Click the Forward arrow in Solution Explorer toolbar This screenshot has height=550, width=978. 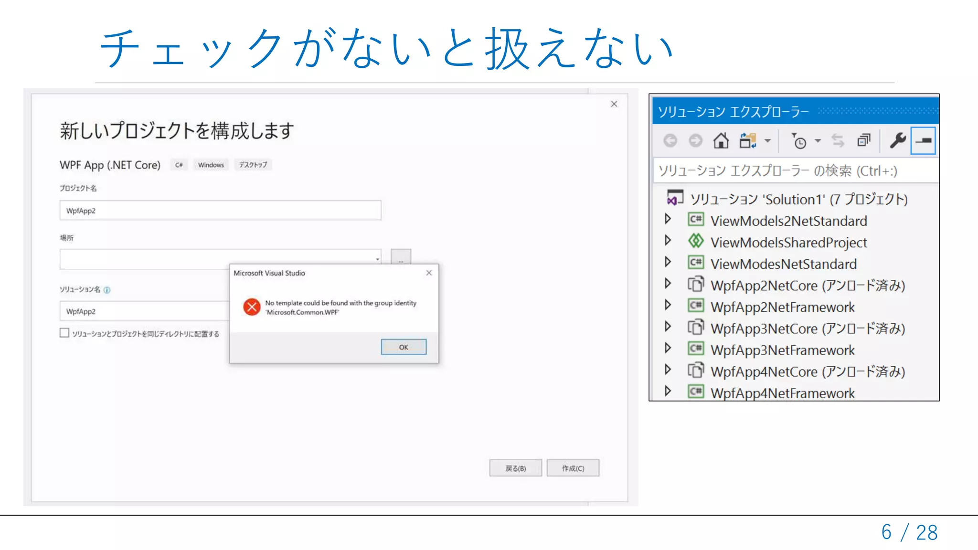695,141
